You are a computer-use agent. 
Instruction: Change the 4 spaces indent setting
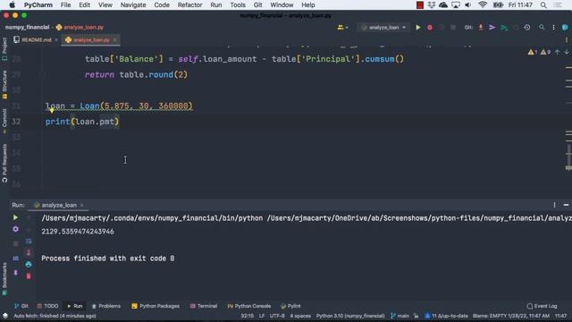tap(300, 316)
